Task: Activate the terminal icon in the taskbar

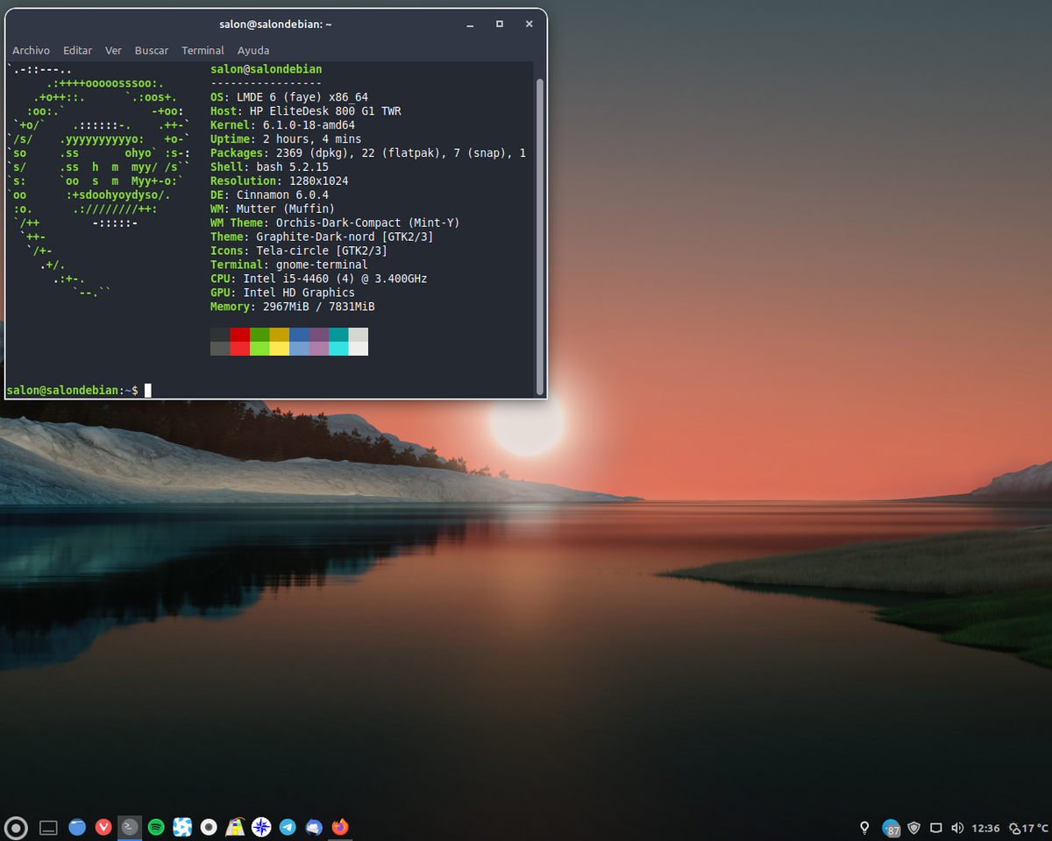Action: coord(130,826)
